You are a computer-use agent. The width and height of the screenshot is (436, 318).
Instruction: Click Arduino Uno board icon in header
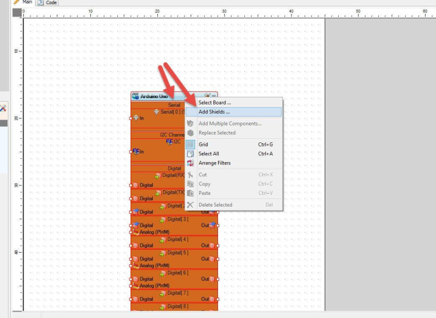click(x=135, y=96)
